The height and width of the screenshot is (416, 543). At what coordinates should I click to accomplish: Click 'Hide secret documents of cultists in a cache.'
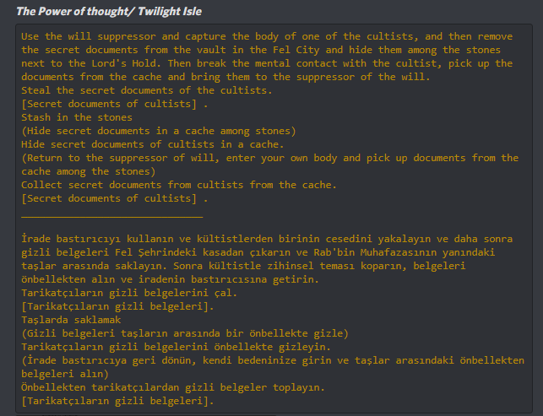point(152,144)
